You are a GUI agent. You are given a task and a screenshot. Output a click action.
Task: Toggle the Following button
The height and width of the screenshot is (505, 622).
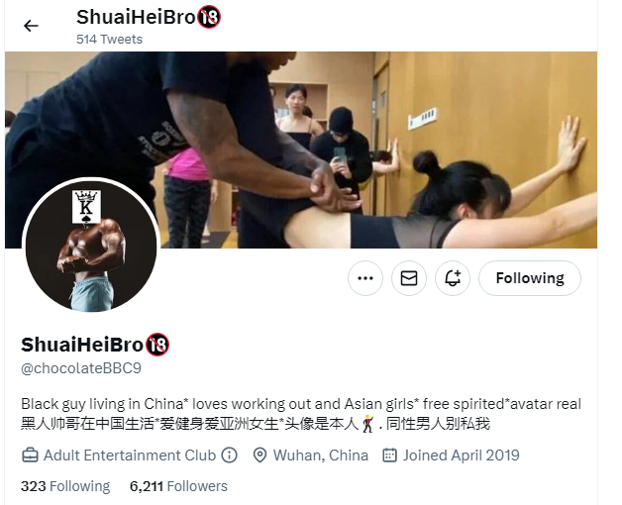tap(530, 278)
